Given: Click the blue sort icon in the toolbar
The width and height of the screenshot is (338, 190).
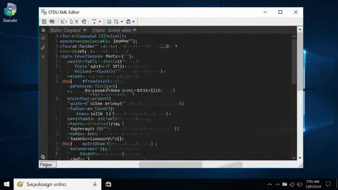Looking at the screenshot, I should pyautogui.click(x=117, y=21).
